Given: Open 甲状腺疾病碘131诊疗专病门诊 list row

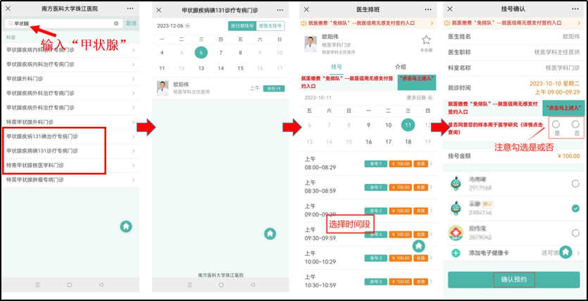Looking at the screenshot, I should click(70, 151).
